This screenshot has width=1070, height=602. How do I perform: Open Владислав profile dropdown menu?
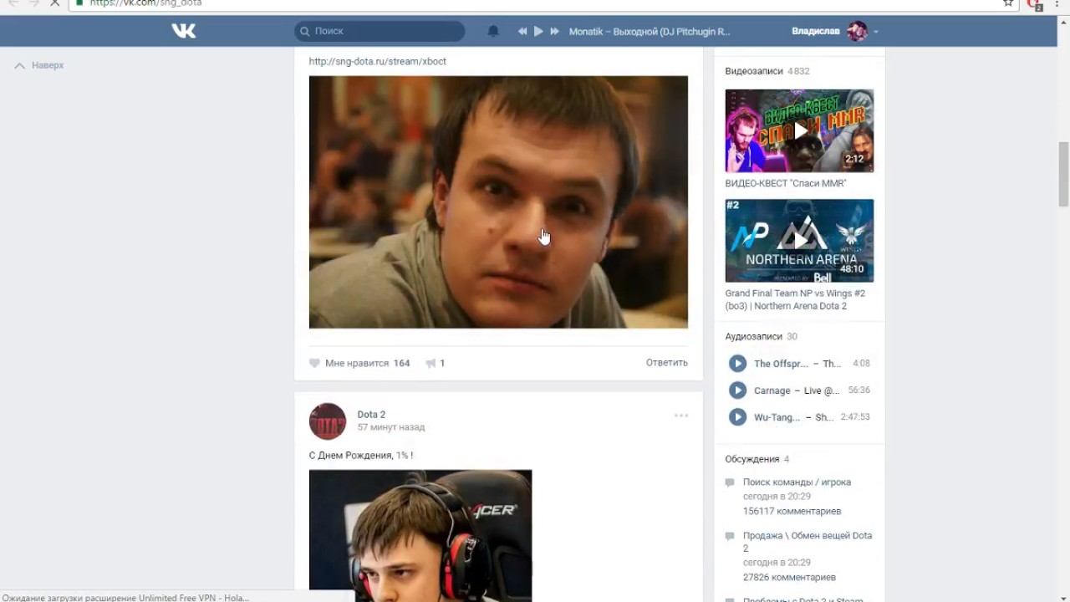point(875,32)
